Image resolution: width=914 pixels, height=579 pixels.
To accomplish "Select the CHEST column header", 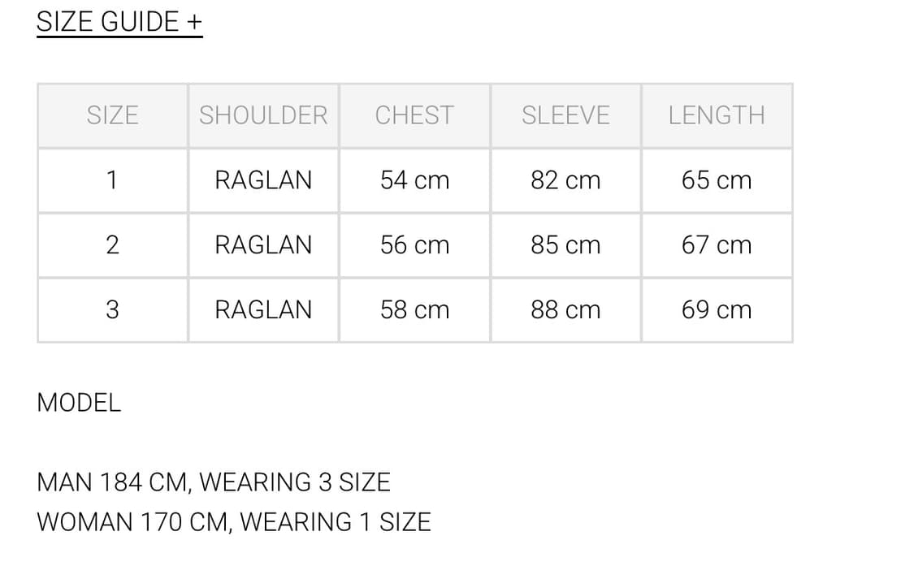I will pos(414,115).
